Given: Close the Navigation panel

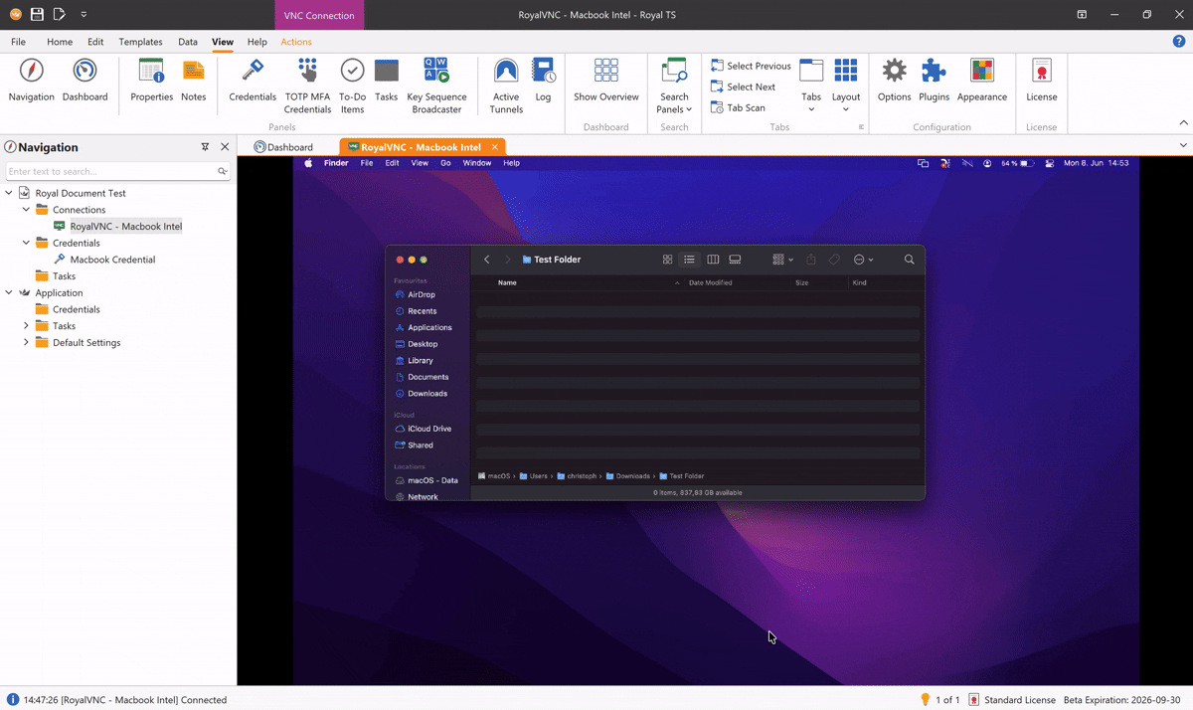Looking at the screenshot, I should tap(225, 147).
